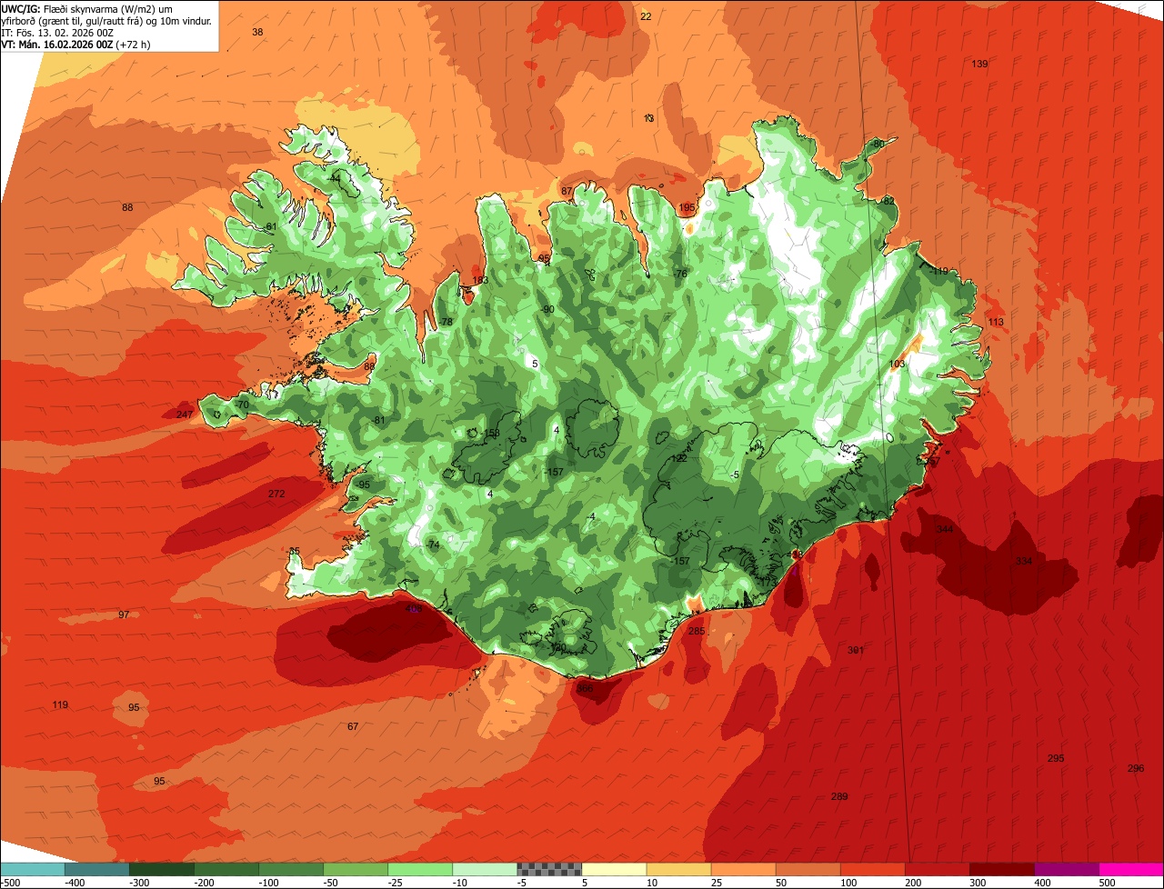Screen dimensions: 1164x889
Task: Click the value -74 in southwest Iceland
Action: click(433, 544)
